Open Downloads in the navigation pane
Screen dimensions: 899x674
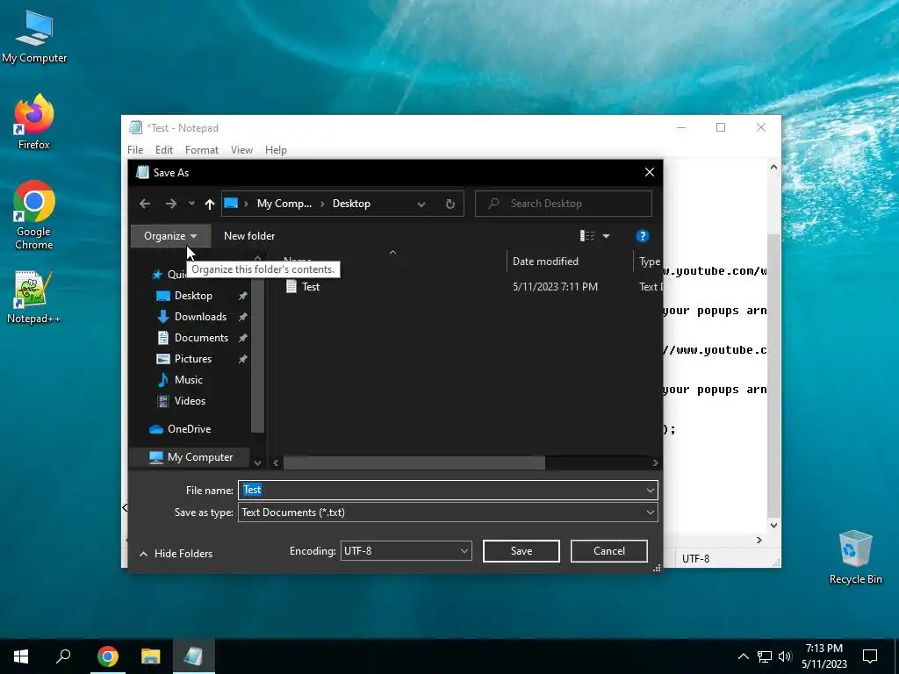(200, 317)
